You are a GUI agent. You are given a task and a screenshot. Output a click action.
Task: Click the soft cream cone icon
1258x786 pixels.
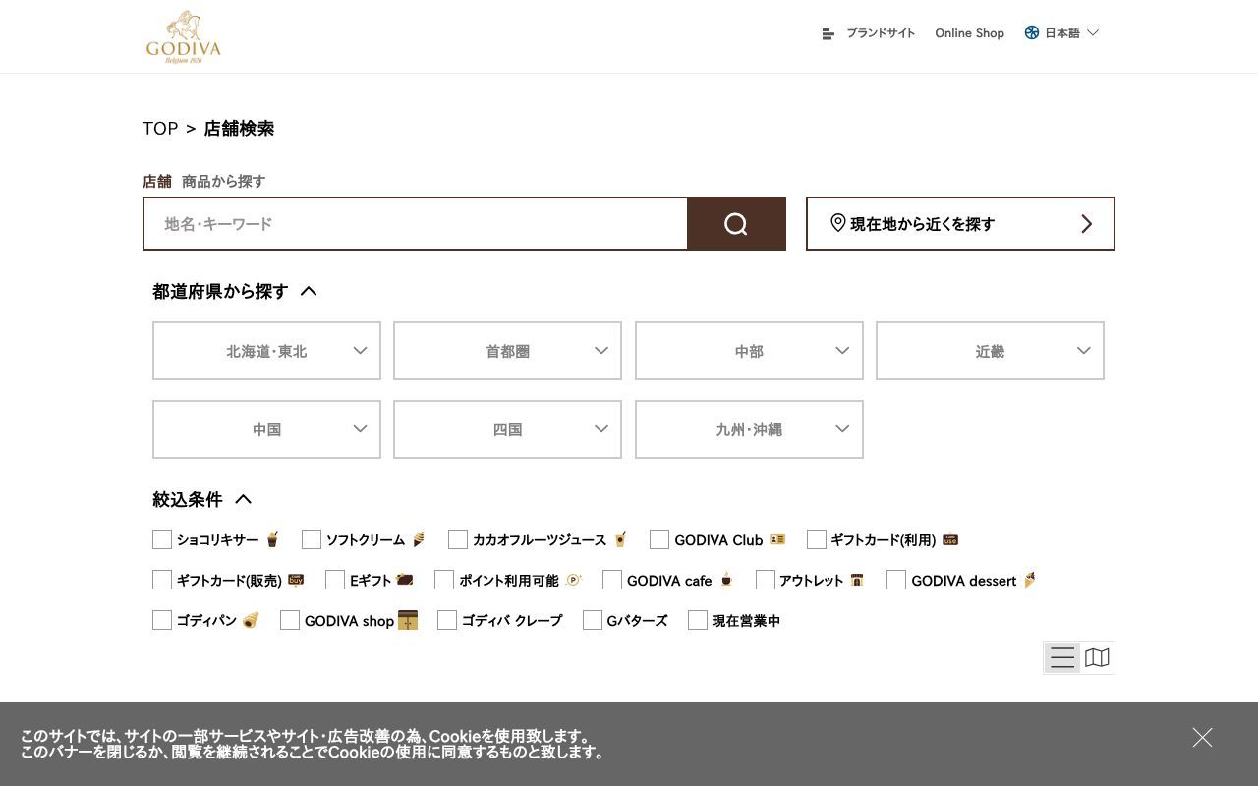coord(419,539)
